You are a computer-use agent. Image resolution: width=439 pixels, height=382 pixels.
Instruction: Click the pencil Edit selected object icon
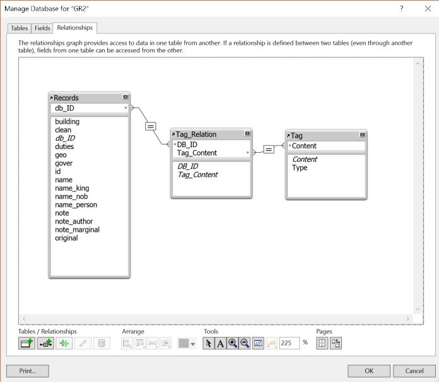pyautogui.click(x=83, y=343)
